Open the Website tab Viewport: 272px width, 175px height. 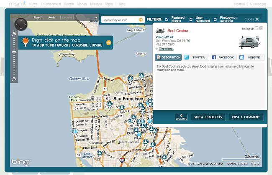point(251,57)
